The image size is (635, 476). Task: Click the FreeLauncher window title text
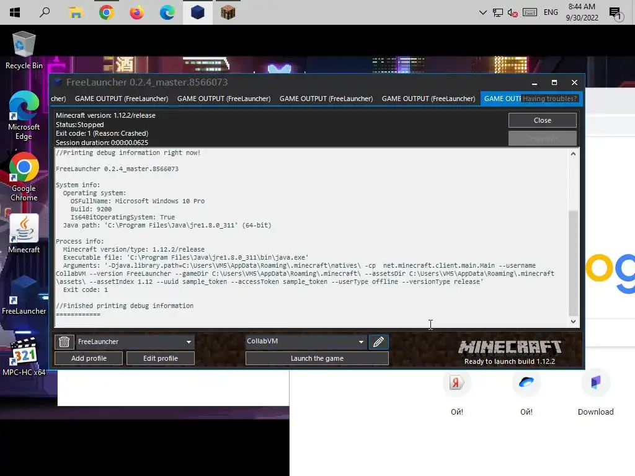point(147,82)
